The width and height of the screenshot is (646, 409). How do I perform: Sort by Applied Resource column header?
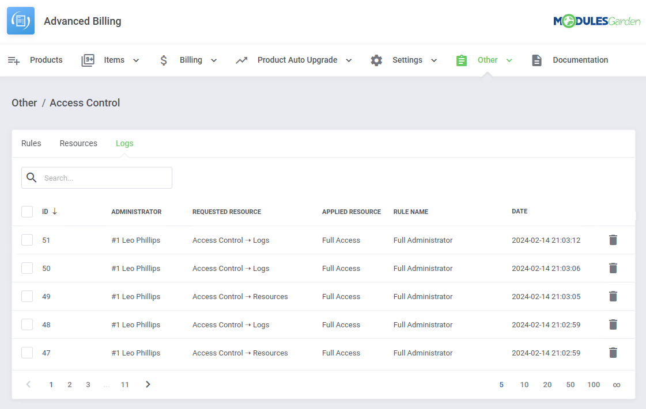coord(352,212)
